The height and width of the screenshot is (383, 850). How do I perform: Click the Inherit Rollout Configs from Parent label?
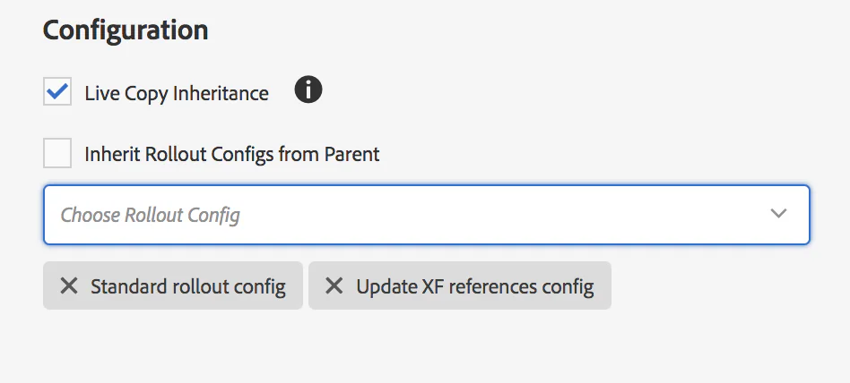tap(232, 154)
